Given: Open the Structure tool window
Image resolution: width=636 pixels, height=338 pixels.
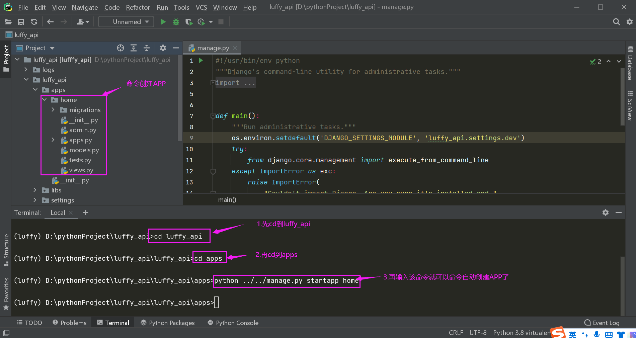Looking at the screenshot, I should pyautogui.click(x=6, y=250).
